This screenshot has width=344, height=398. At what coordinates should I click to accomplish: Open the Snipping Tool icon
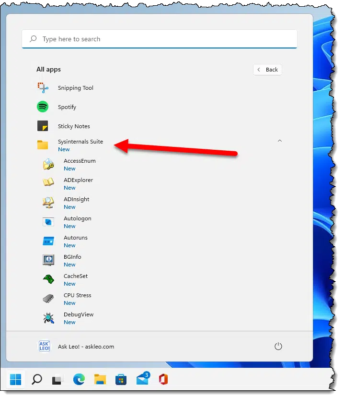point(43,88)
